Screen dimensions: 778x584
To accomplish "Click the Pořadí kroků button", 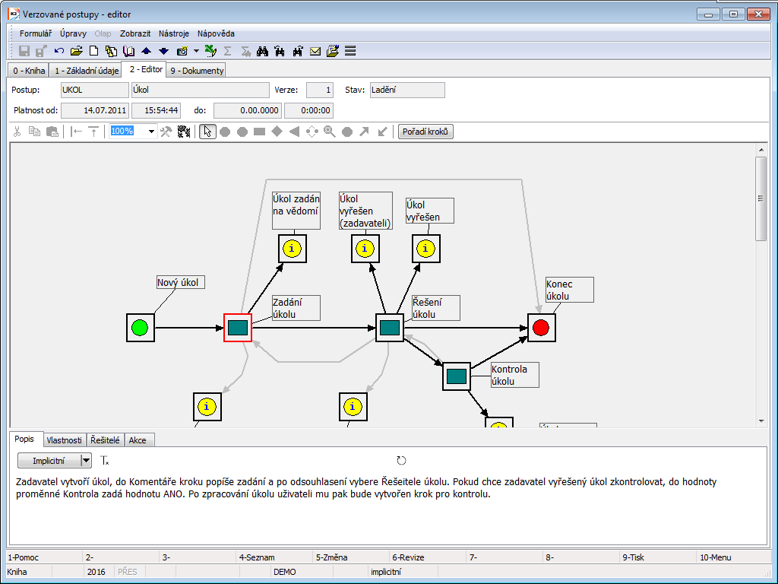I will 425,132.
